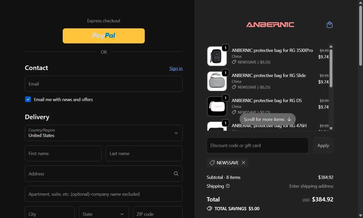
Task: Click the page scrollbar down arrow
Action: pyautogui.click(x=360, y=215)
